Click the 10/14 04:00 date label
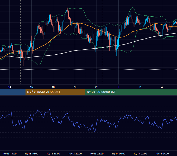The width and height of the screenshot is (177, 156). pyautogui.click(x=162, y=153)
